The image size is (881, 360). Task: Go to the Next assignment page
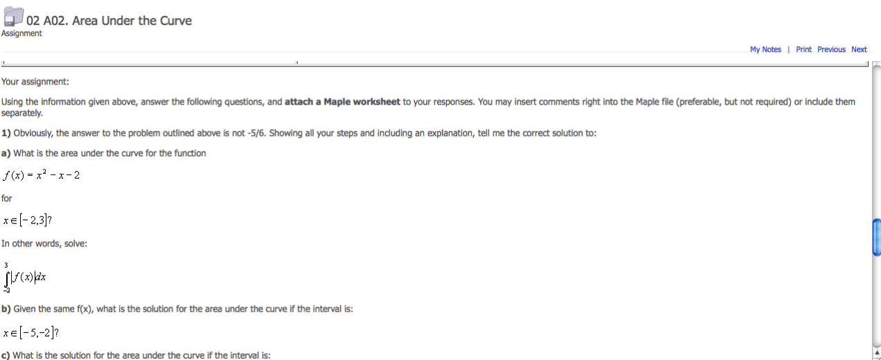tap(859, 49)
